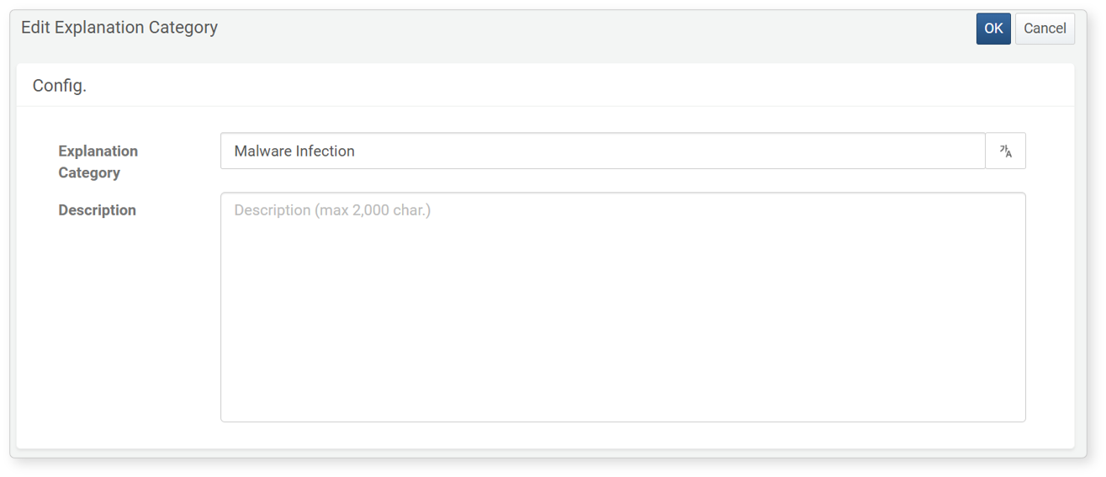Click the bold 'Description' label
Viewport: 1106px width, 477px height.
click(x=97, y=210)
